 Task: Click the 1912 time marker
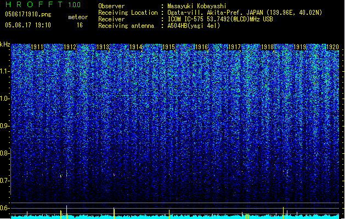pyautogui.click(x=70, y=47)
